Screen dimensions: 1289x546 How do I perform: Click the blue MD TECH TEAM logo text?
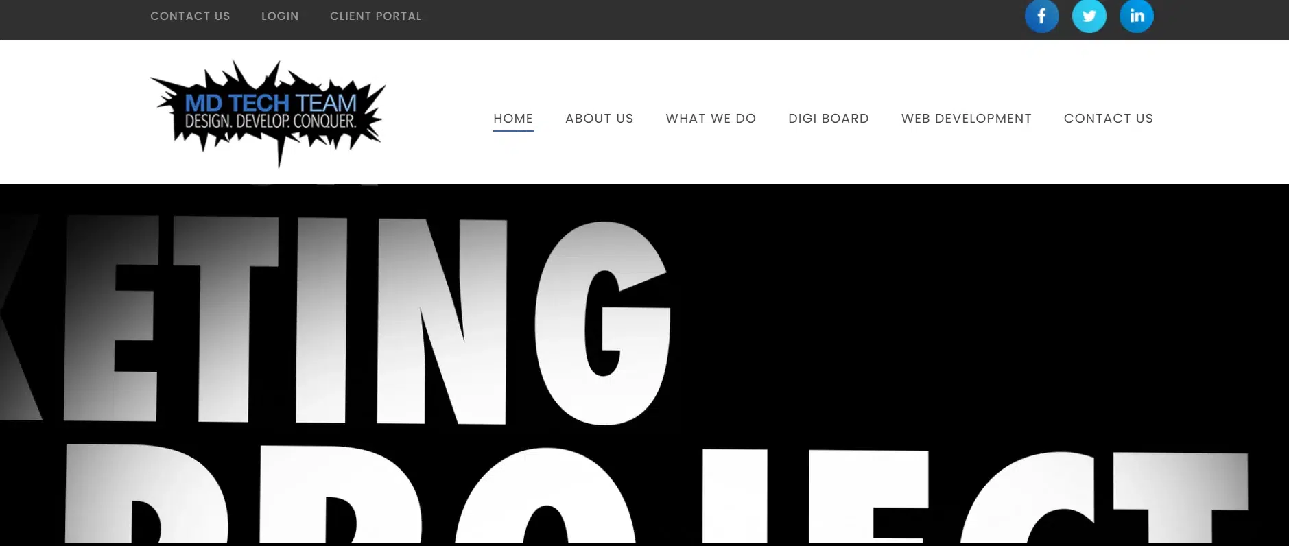pyautogui.click(x=270, y=103)
